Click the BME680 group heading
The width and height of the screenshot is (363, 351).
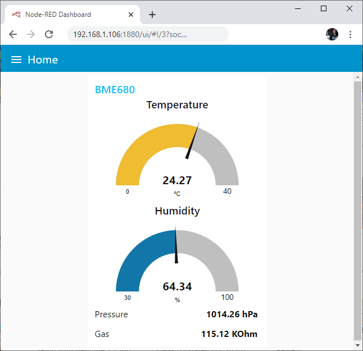[115, 89]
